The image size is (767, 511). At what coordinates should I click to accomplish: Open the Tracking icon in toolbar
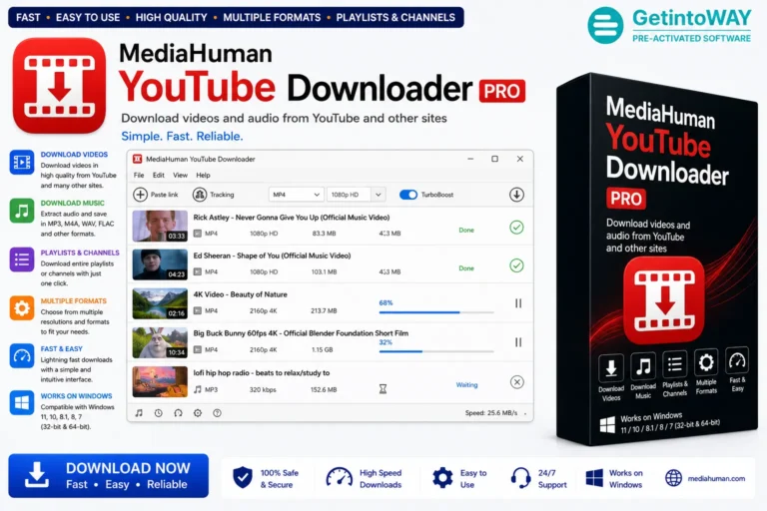click(200, 195)
